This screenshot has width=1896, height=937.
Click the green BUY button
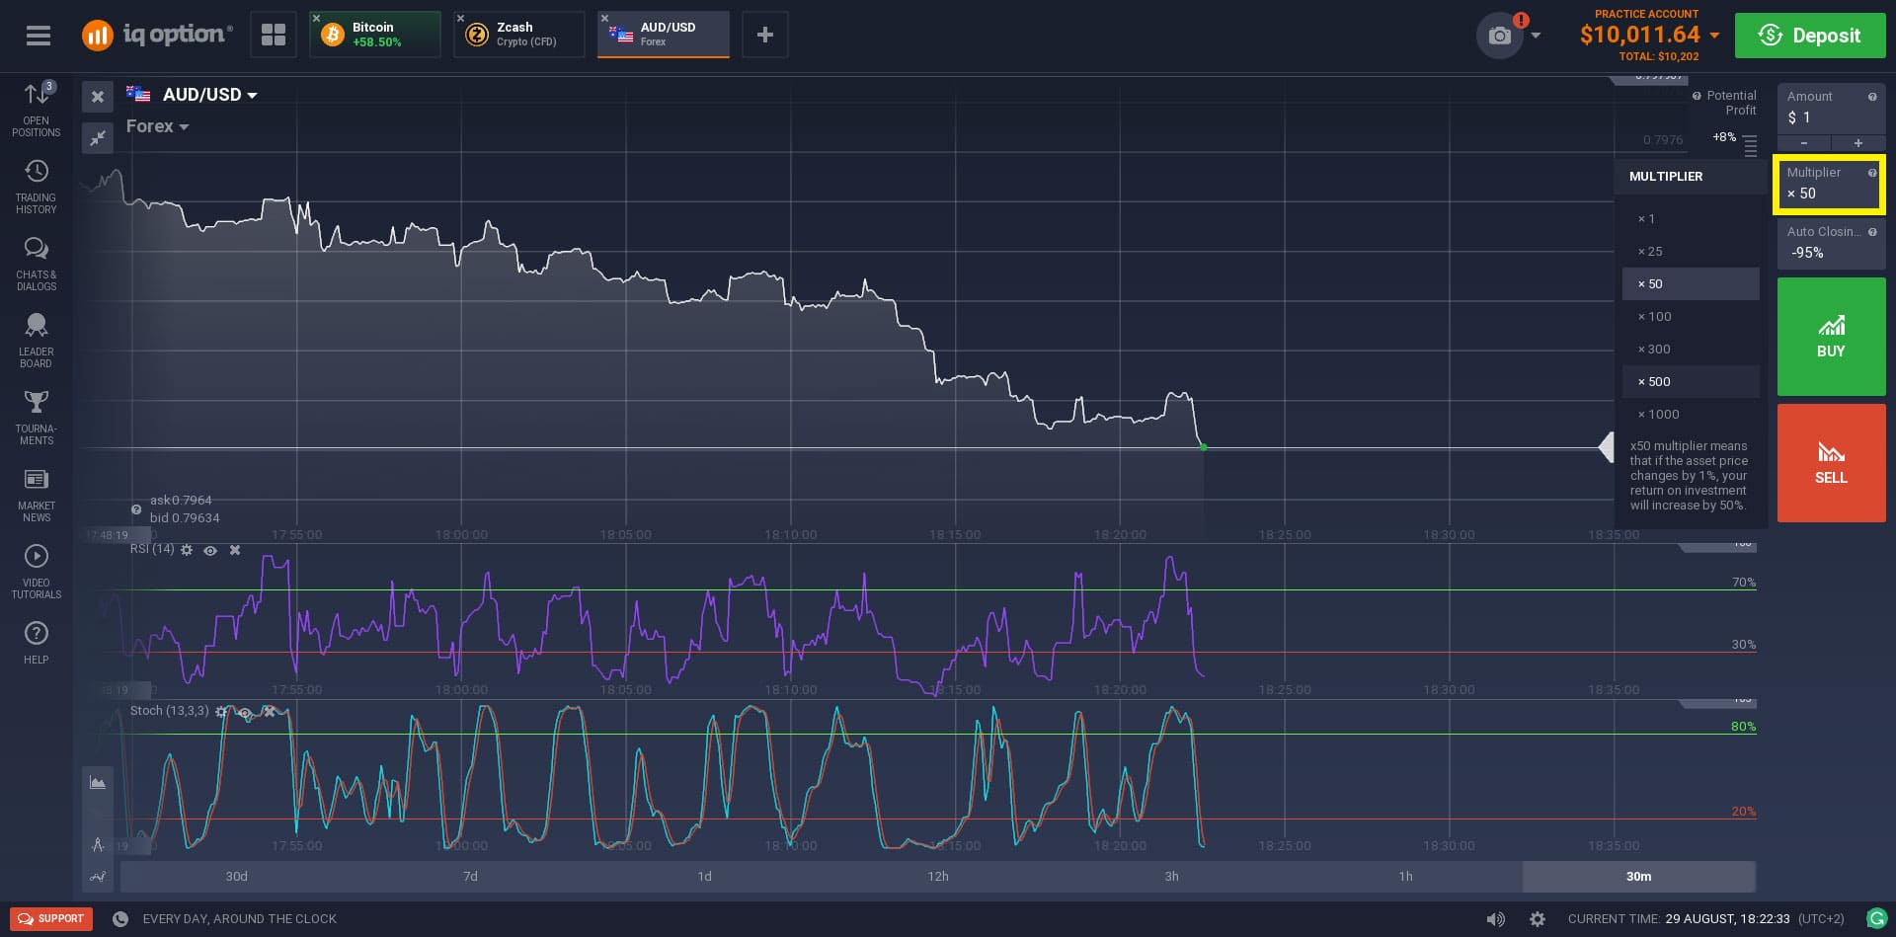[1831, 337]
